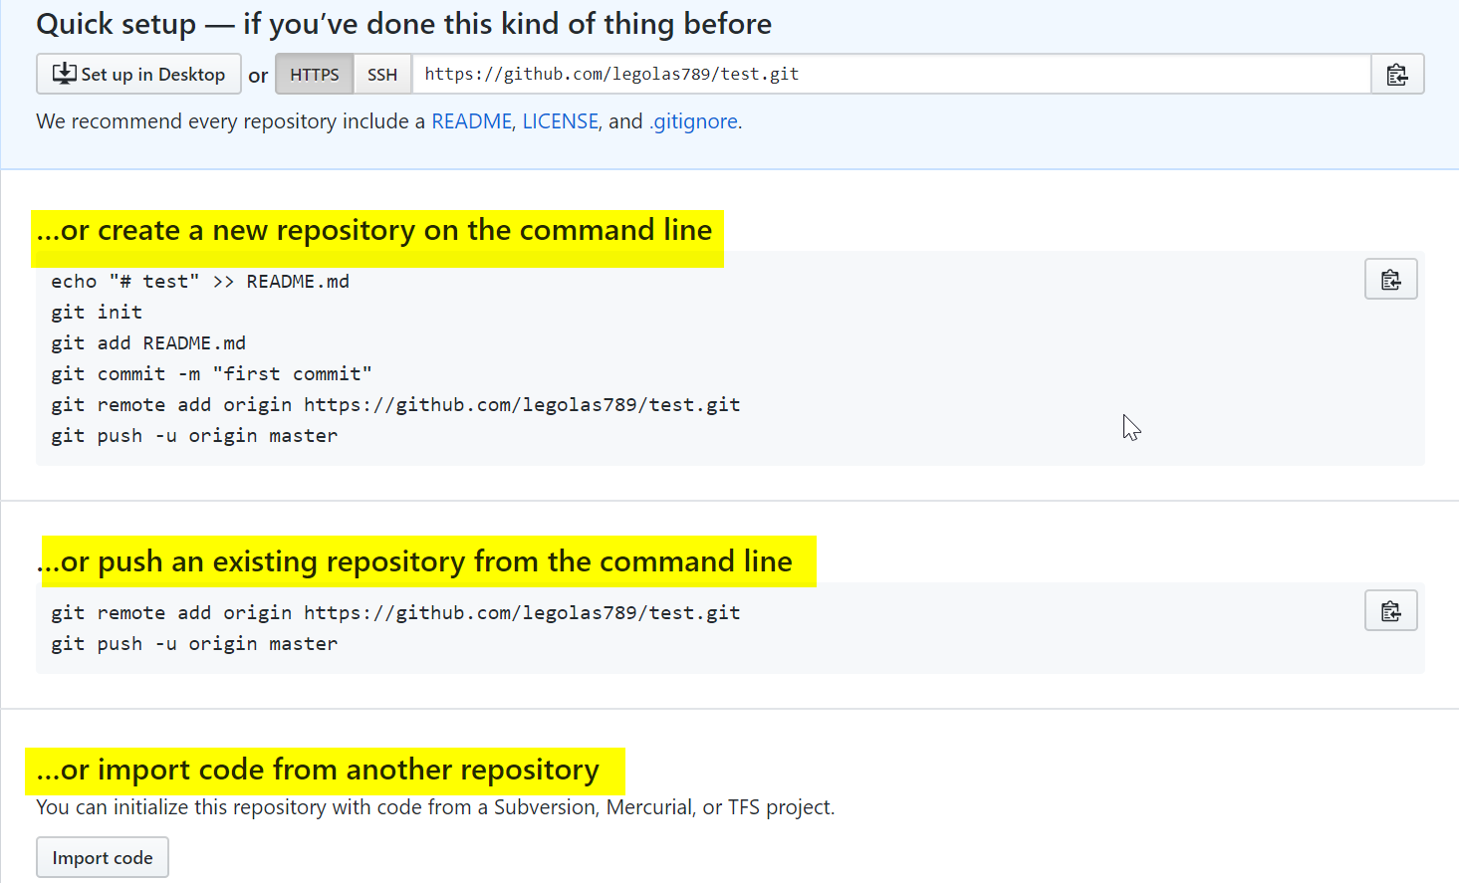Click the 'import code from another repository' heading
This screenshot has height=883, width=1459.
(x=318, y=771)
